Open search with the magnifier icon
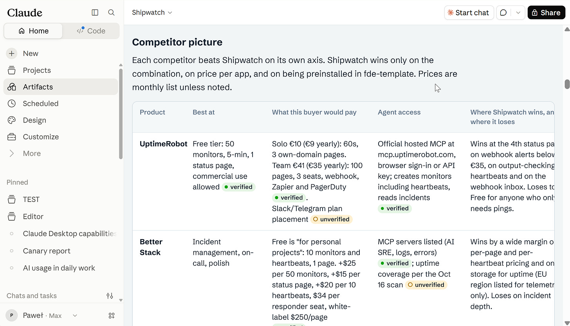 tap(111, 13)
